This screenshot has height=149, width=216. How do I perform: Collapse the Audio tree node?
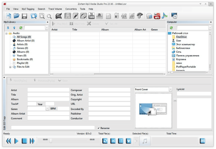pos(6,33)
